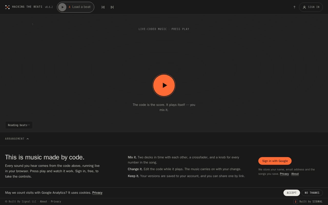Click the "Mix it." feature text

point(132,157)
